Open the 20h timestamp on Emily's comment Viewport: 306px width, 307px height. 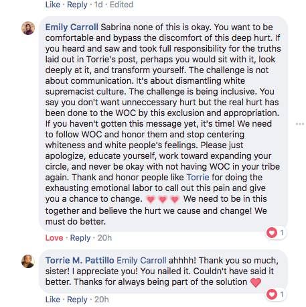pos(104,238)
